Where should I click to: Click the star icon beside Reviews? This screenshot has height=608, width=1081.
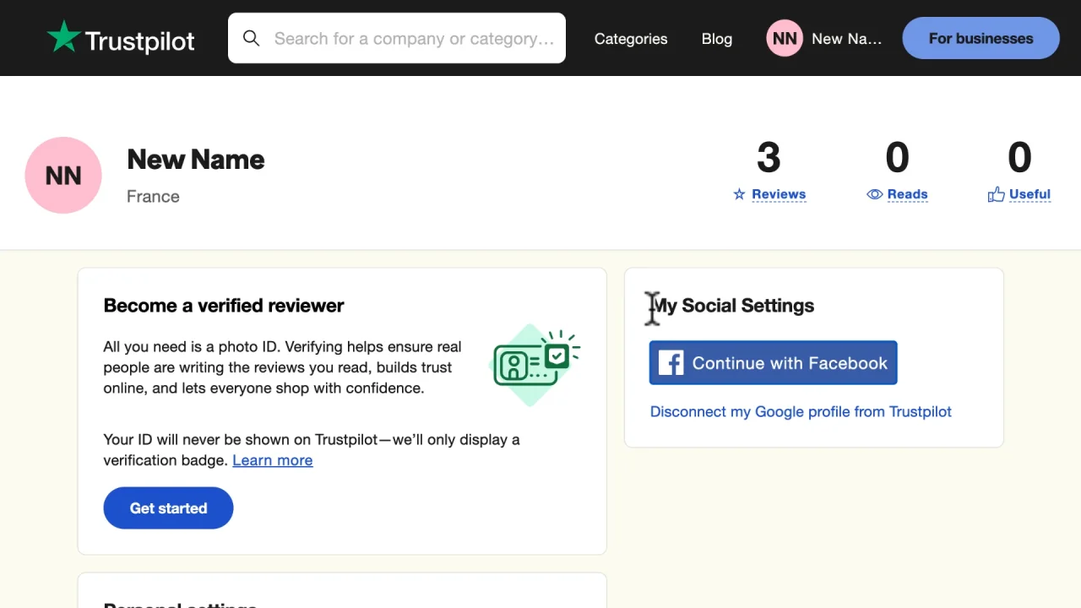739,194
